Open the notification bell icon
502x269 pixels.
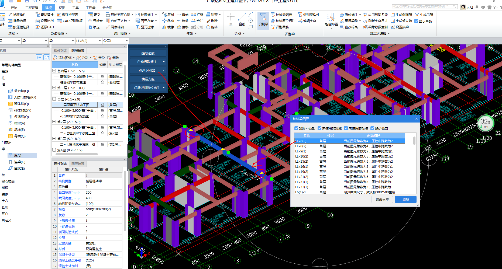pyautogui.click(x=477, y=7)
